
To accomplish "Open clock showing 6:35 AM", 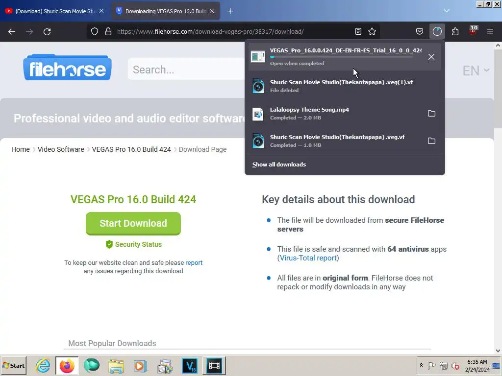I will (477, 365).
